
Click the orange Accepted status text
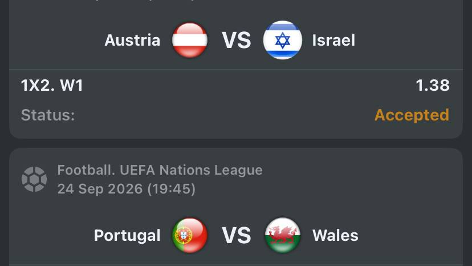[412, 115]
